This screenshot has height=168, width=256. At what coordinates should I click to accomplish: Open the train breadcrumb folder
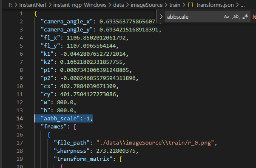coord(175,5)
